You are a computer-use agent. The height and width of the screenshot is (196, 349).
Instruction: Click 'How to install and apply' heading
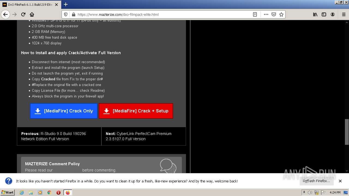pyautogui.click(x=71, y=53)
